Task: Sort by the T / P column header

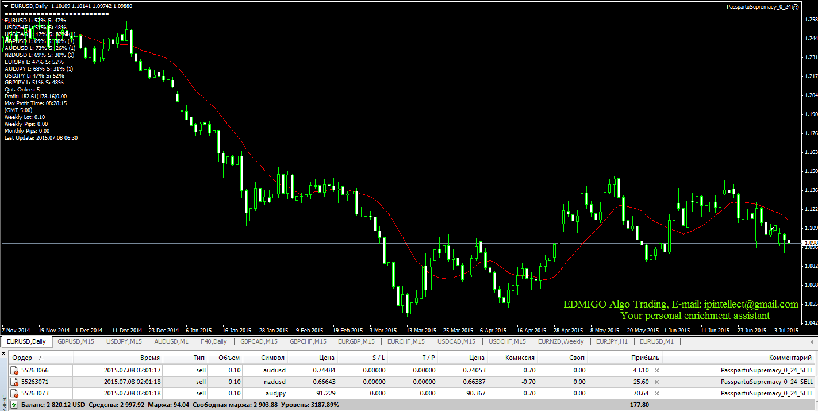Action: (x=413, y=358)
